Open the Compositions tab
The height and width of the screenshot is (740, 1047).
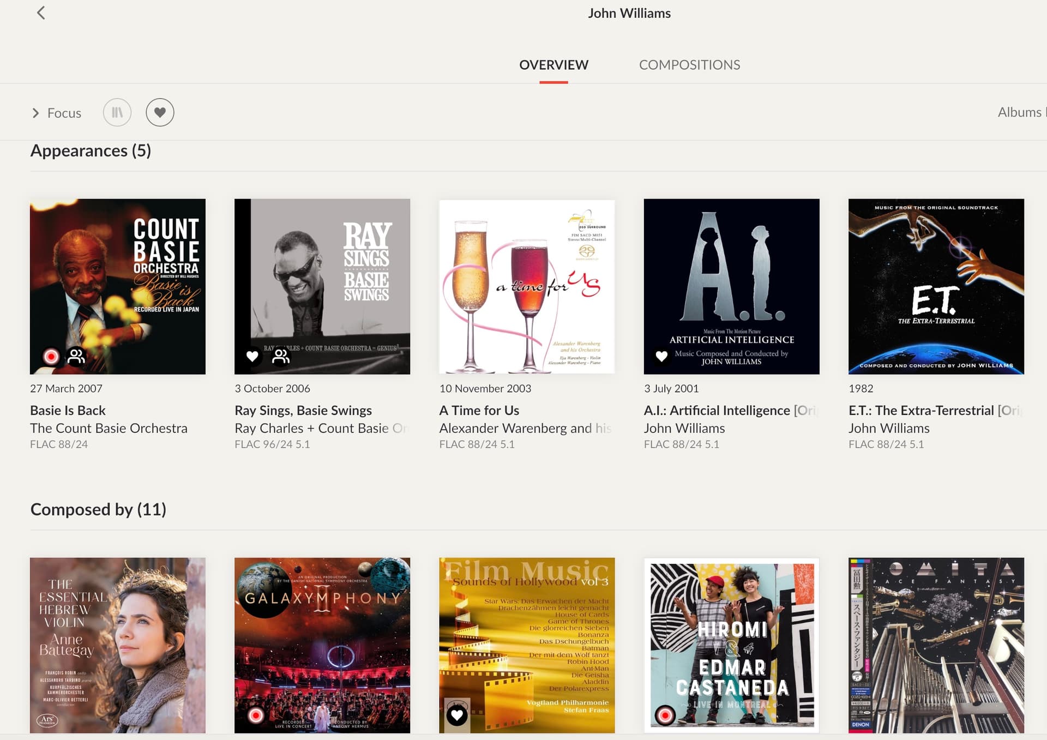(x=689, y=65)
